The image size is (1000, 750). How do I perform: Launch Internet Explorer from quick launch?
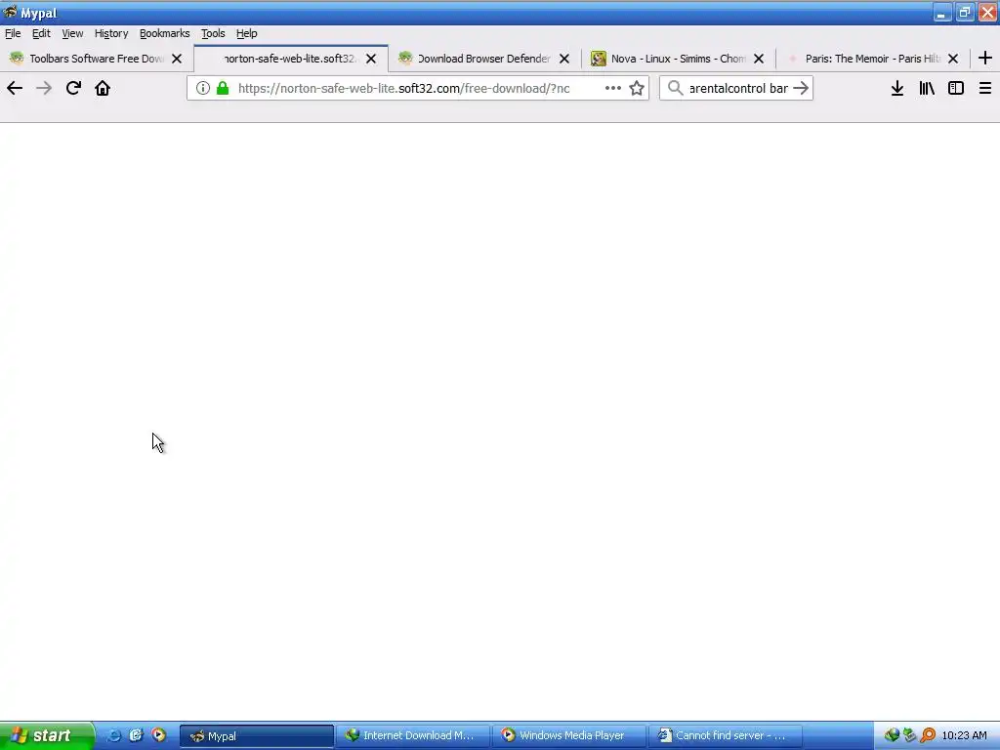pos(113,735)
